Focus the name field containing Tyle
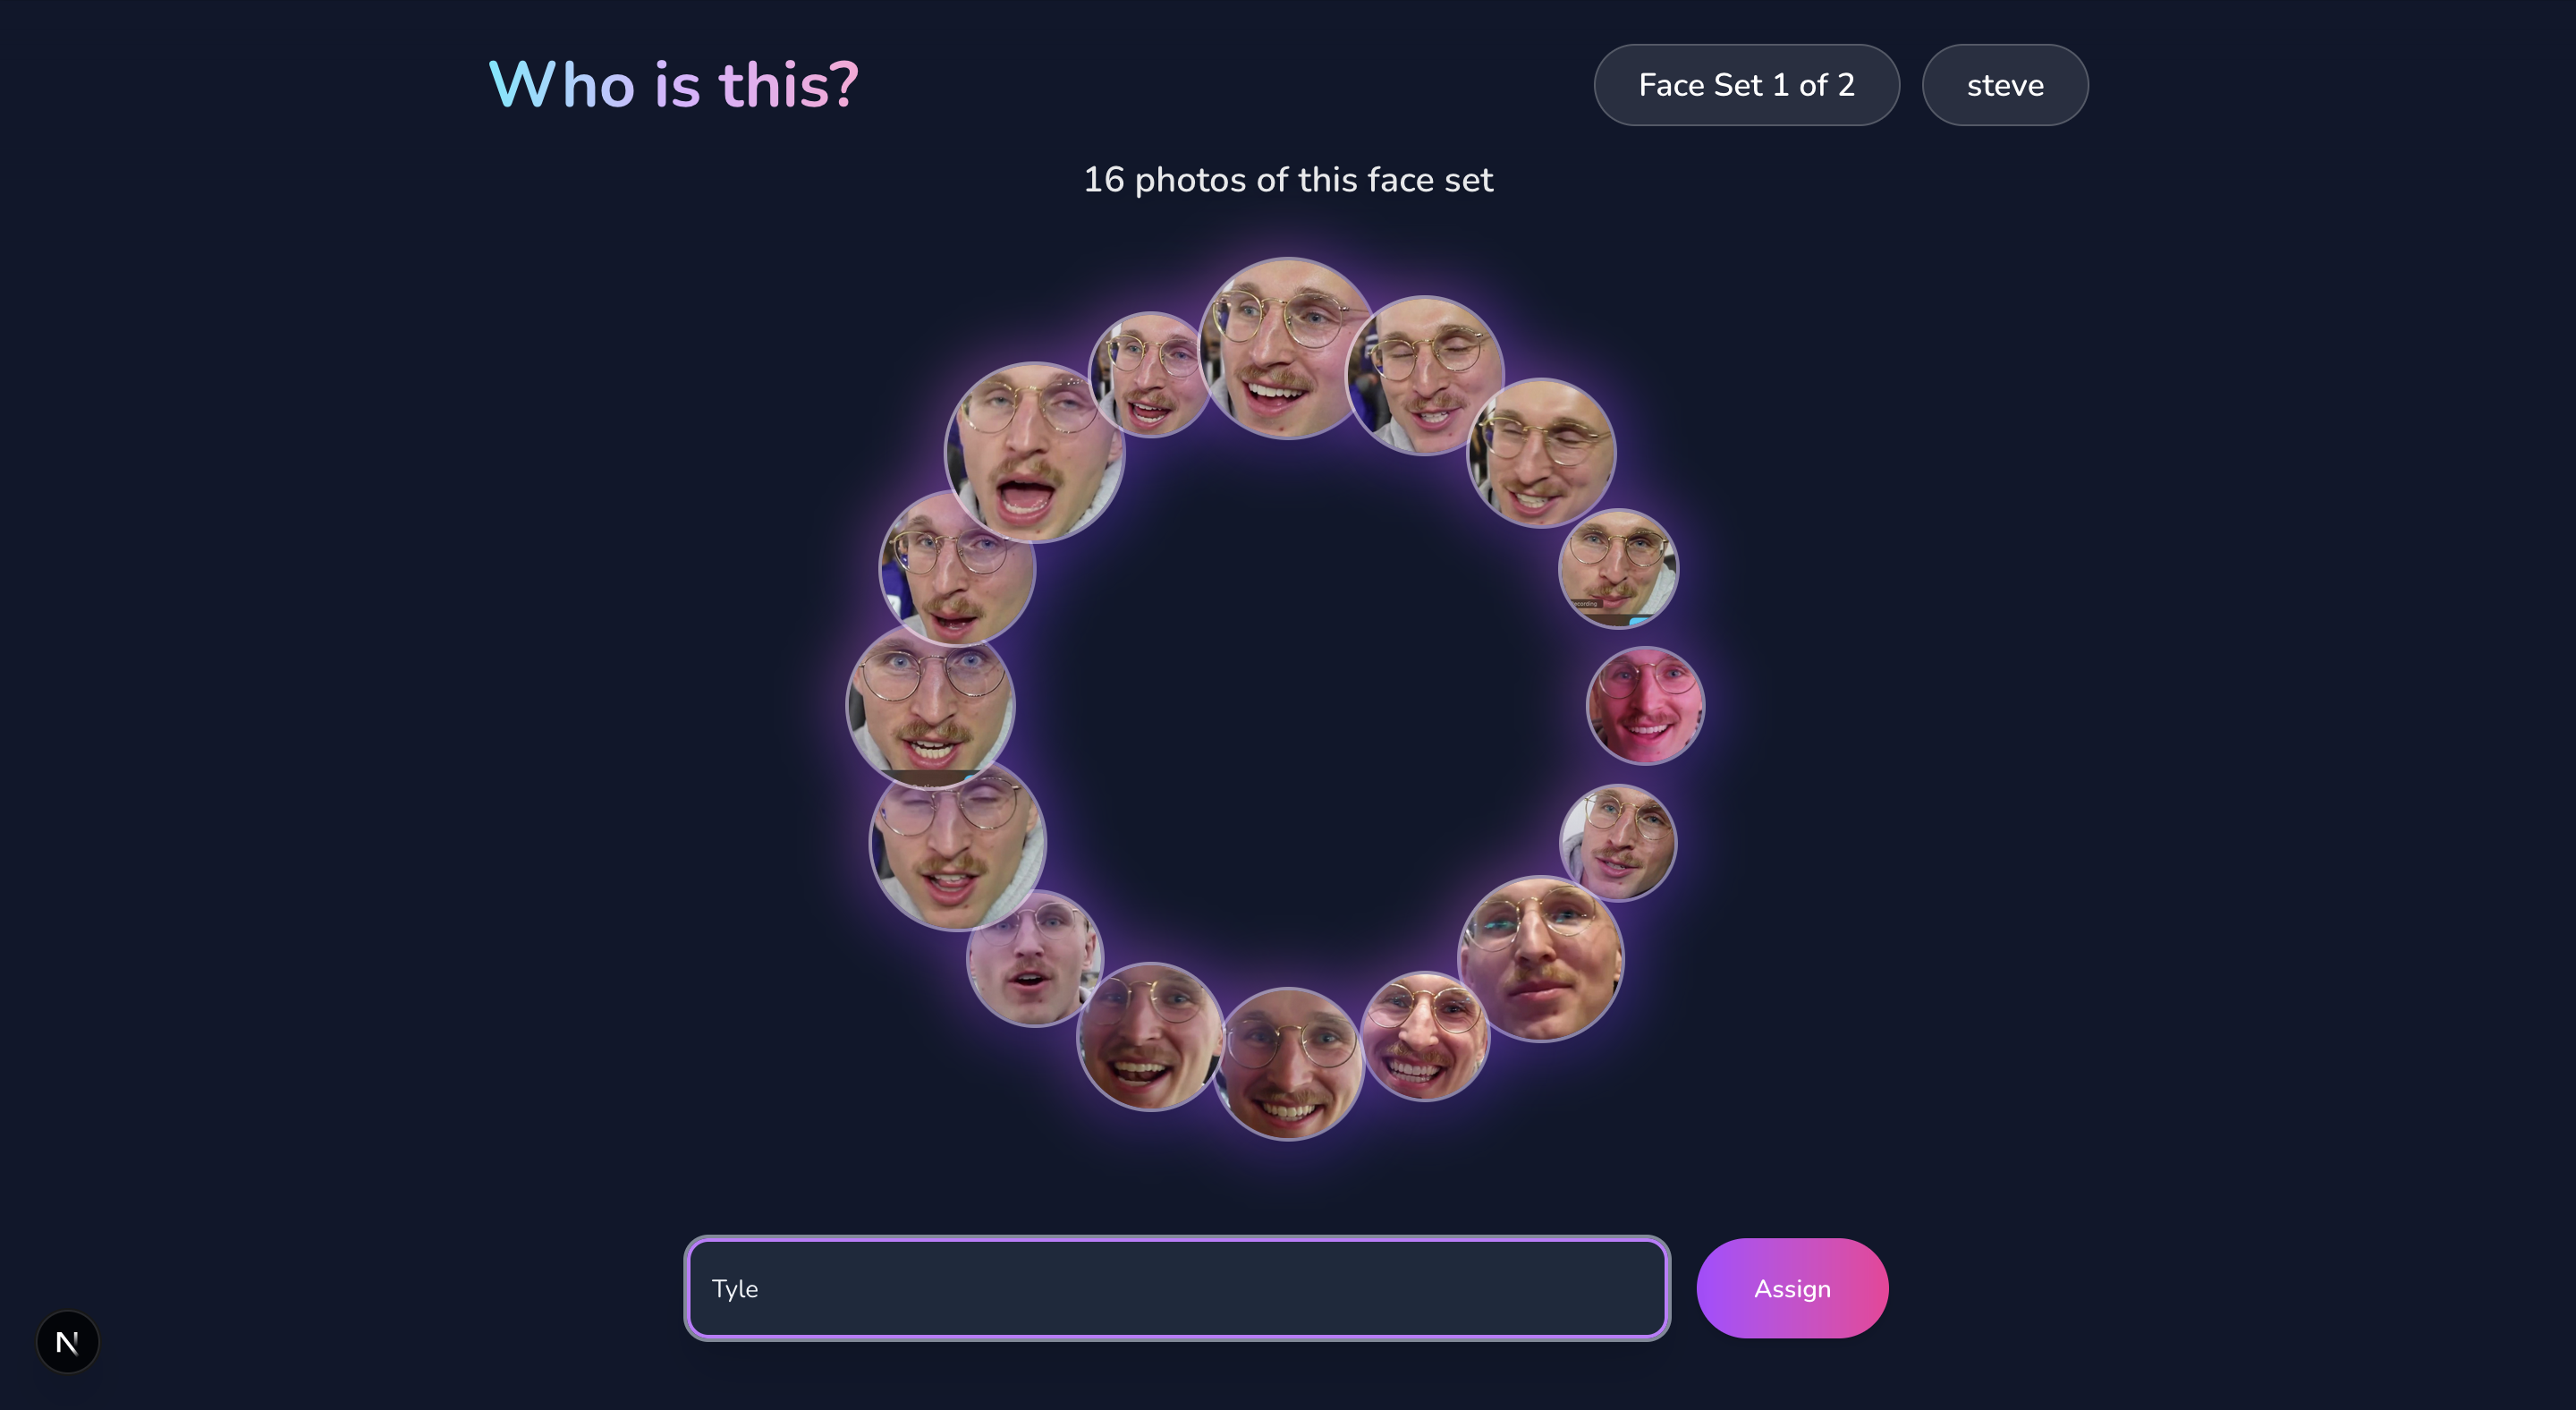 [x=1177, y=1288]
